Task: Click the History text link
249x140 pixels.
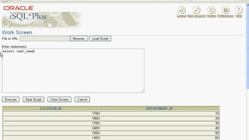Action: (x=211, y=16)
